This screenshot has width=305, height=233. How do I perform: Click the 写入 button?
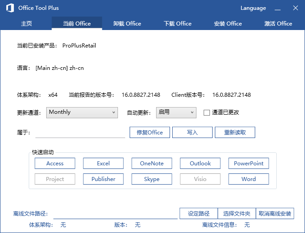[x=192, y=132]
